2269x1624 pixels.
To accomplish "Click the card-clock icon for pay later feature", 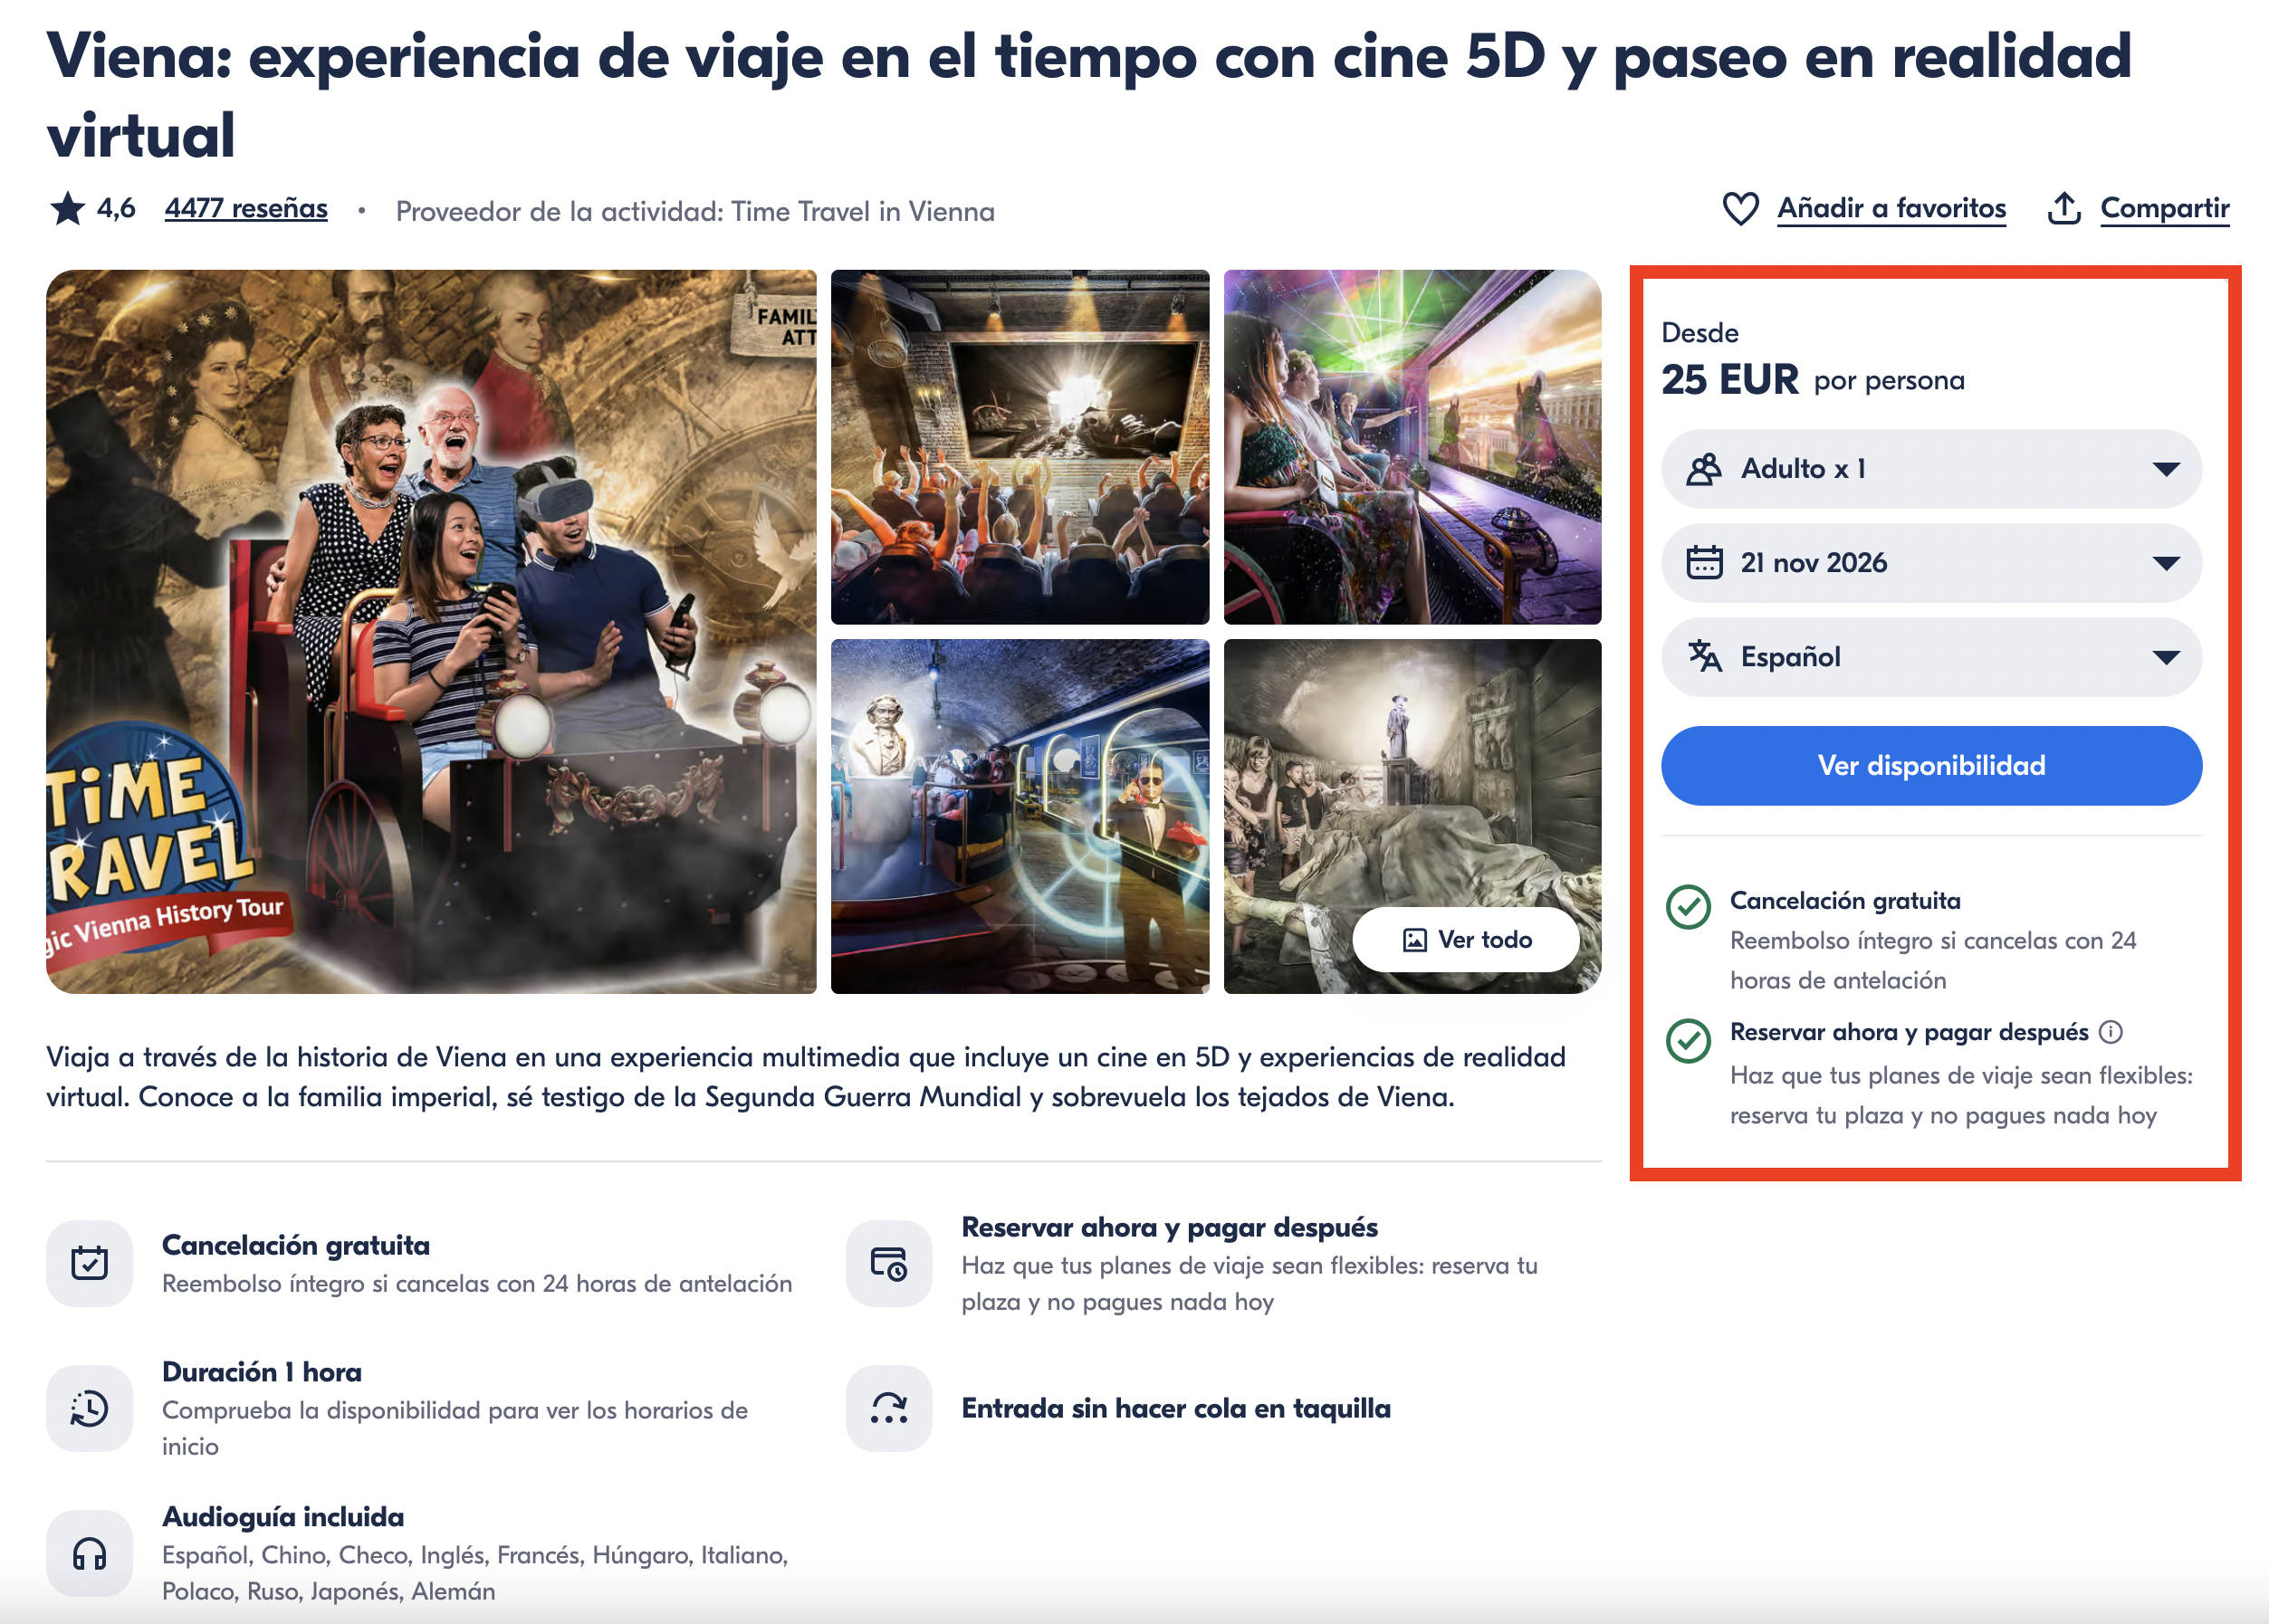I will coord(889,1263).
